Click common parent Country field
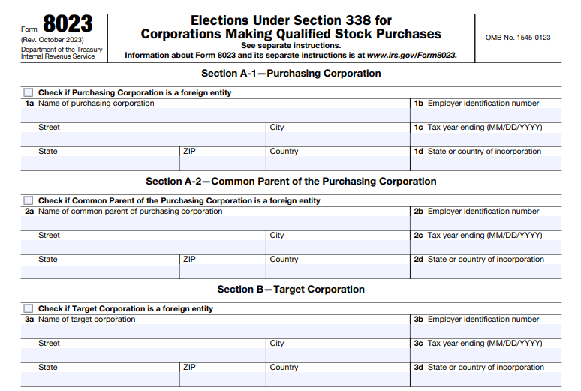Viewport: 581px width, 391px height. [338, 271]
